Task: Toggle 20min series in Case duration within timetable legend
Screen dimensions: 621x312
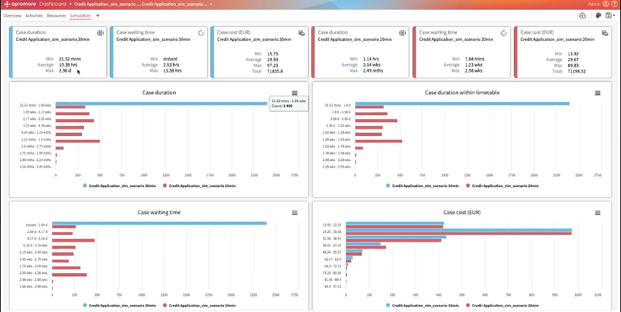Action: (503, 185)
